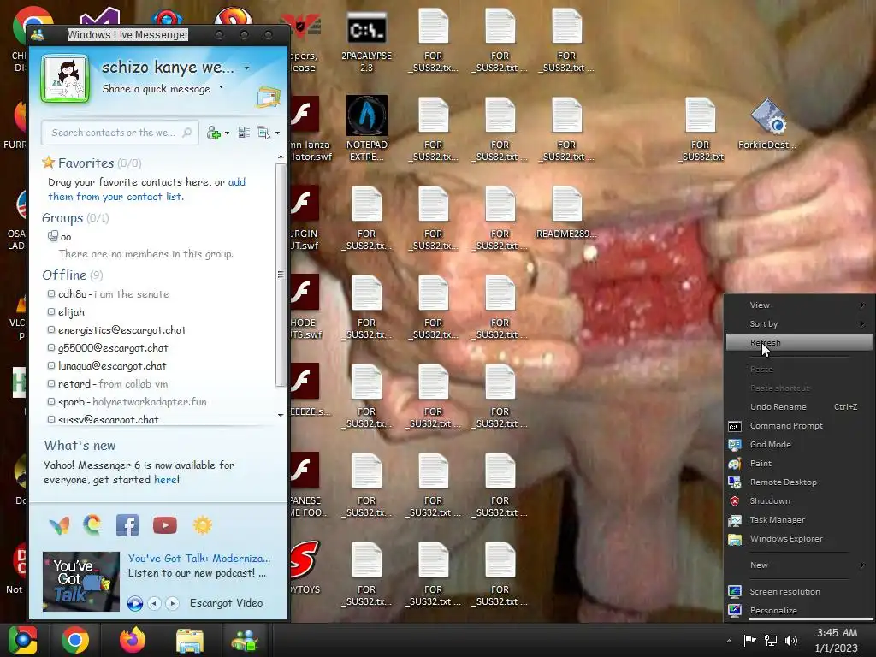Select the 2PACALYPSE 2.3 desktop icon

click(366, 43)
